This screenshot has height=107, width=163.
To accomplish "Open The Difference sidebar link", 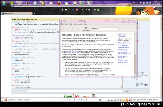I will (123, 48).
